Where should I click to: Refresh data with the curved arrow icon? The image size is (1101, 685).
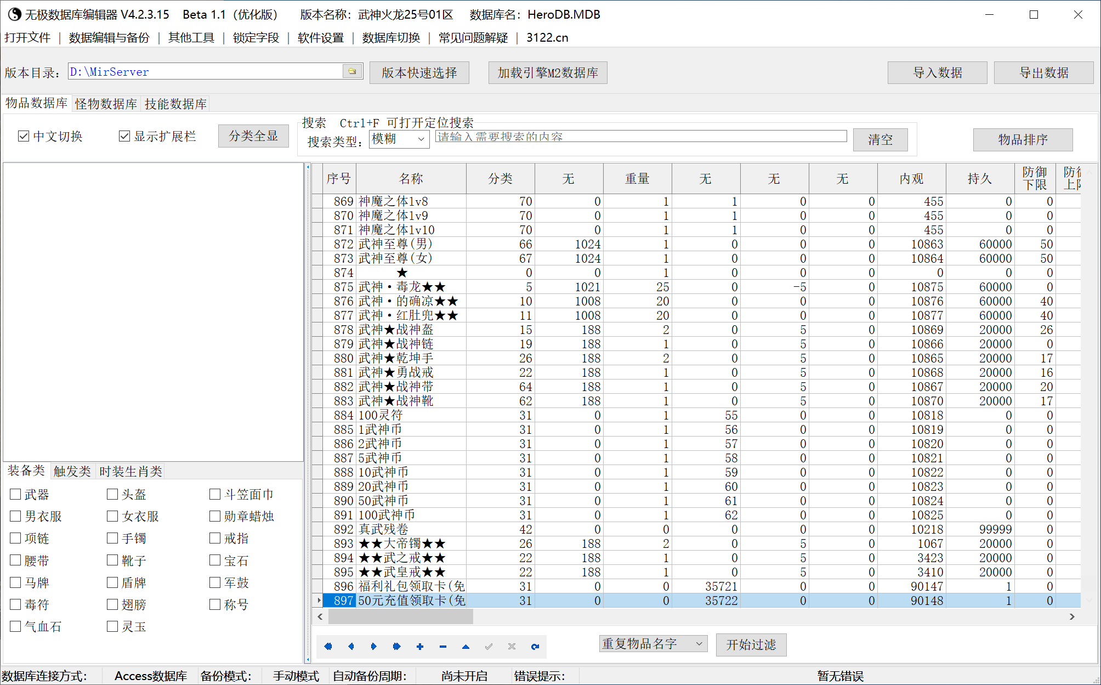(535, 647)
